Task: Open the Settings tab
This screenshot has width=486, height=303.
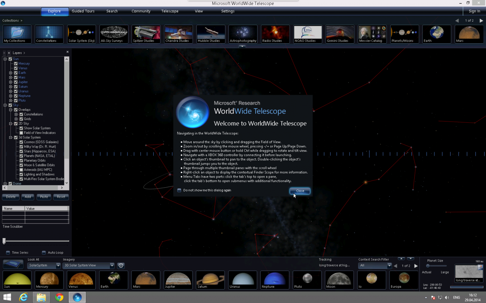Action: tap(228, 11)
